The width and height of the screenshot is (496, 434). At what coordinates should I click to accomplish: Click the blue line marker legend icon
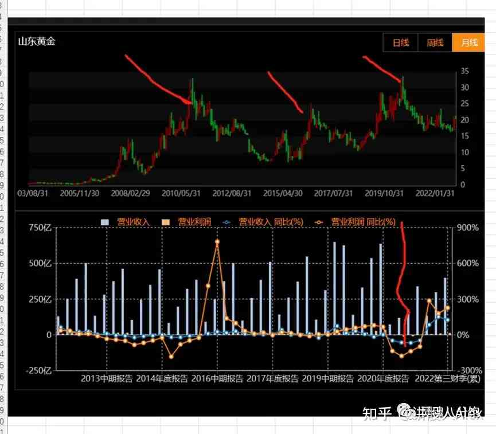coord(227,222)
